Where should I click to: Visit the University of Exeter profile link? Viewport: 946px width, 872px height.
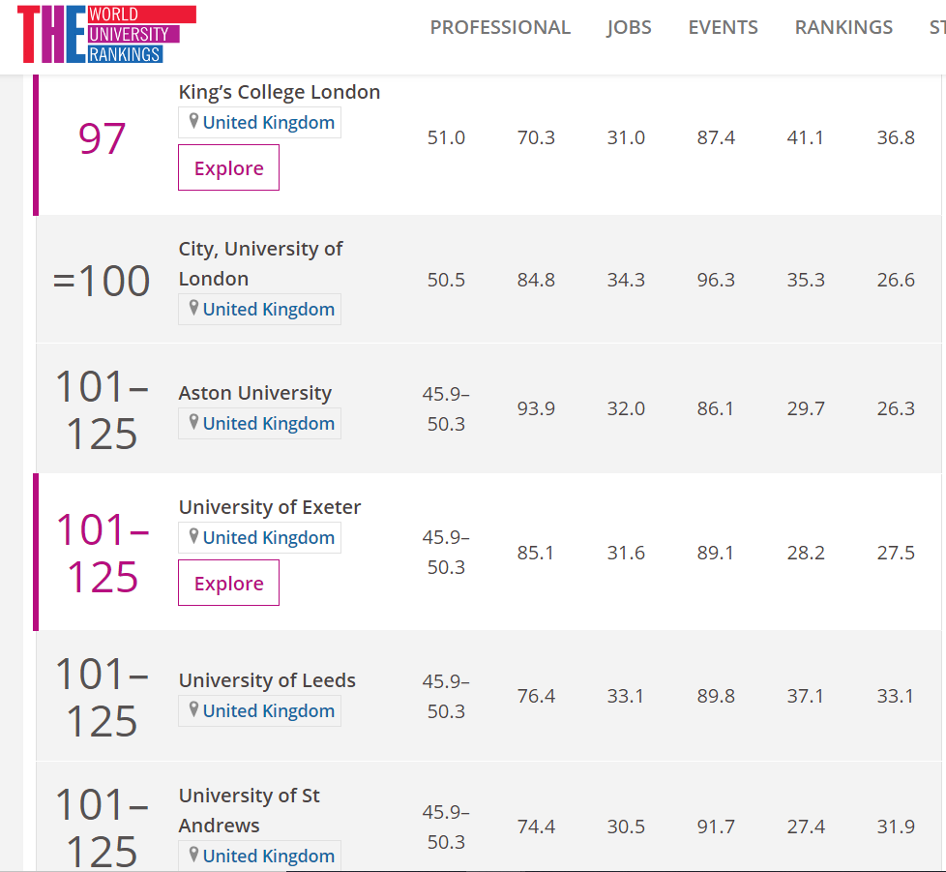(269, 507)
